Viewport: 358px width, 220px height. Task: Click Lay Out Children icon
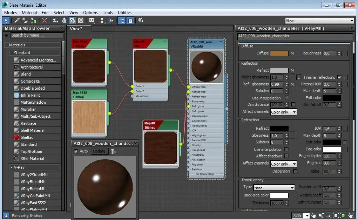pos(111,20)
